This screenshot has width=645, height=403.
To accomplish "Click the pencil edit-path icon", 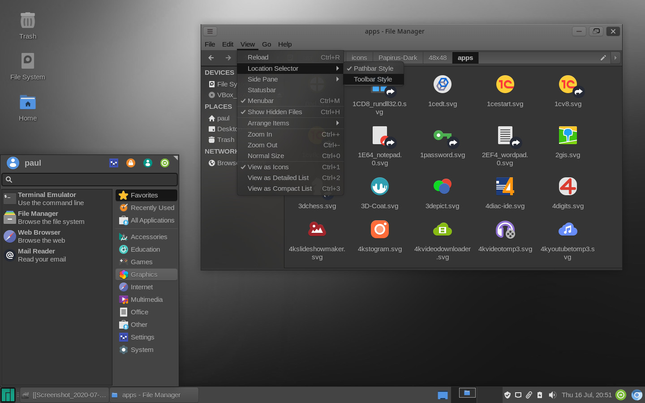I will coord(603,58).
